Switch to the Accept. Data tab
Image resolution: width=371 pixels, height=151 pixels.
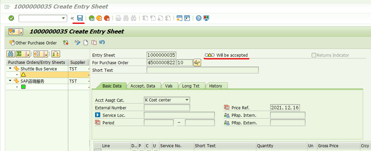click(x=143, y=86)
